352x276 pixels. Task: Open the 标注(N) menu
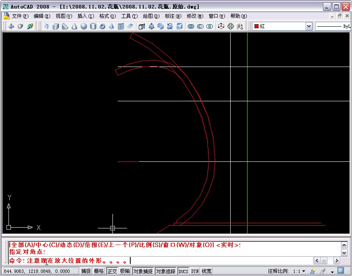tap(173, 16)
